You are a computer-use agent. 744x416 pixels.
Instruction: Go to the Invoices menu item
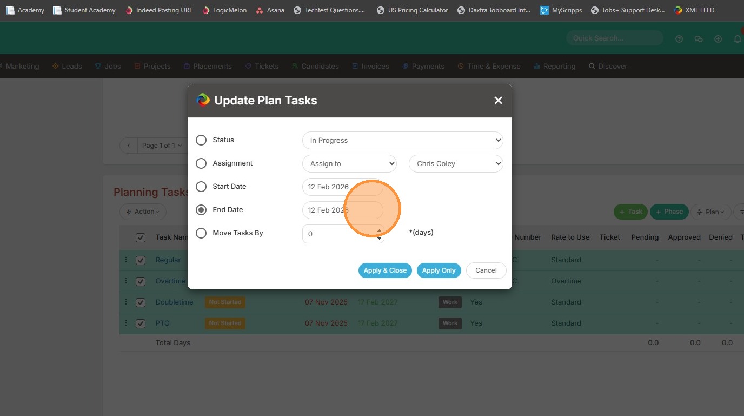pos(370,66)
